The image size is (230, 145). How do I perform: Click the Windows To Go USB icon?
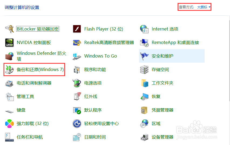[77, 56]
